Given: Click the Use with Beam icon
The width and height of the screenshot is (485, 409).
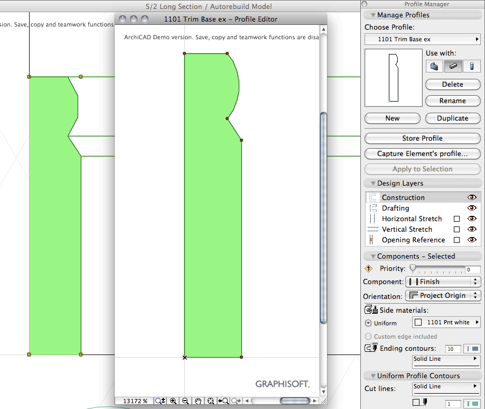Looking at the screenshot, I should tap(453, 66).
